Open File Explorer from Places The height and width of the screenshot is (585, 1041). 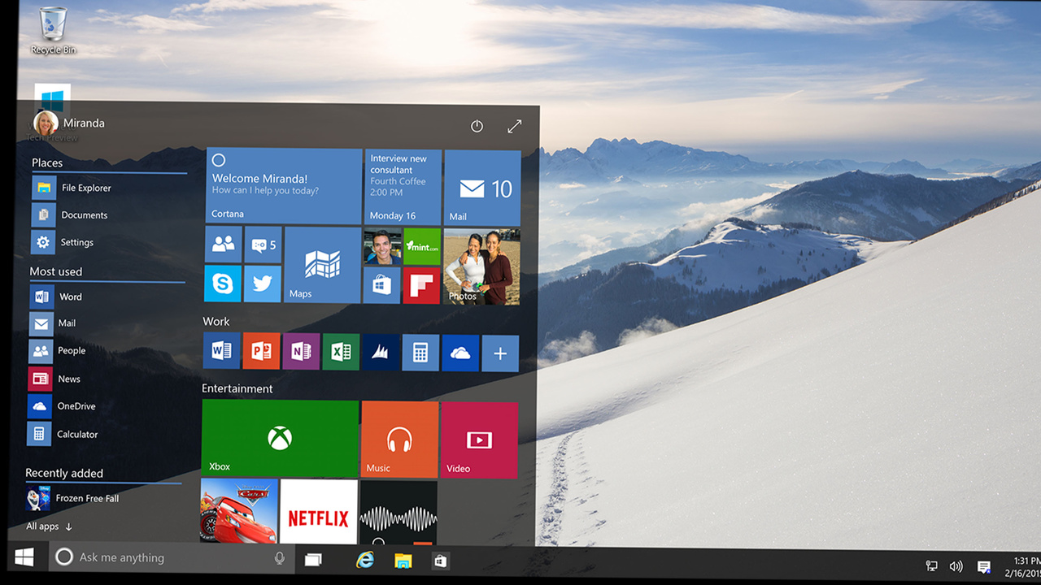pyautogui.click(x=108, y=188)
